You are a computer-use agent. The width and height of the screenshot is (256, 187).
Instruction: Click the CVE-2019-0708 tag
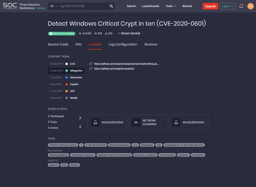(x=96, y=145)
